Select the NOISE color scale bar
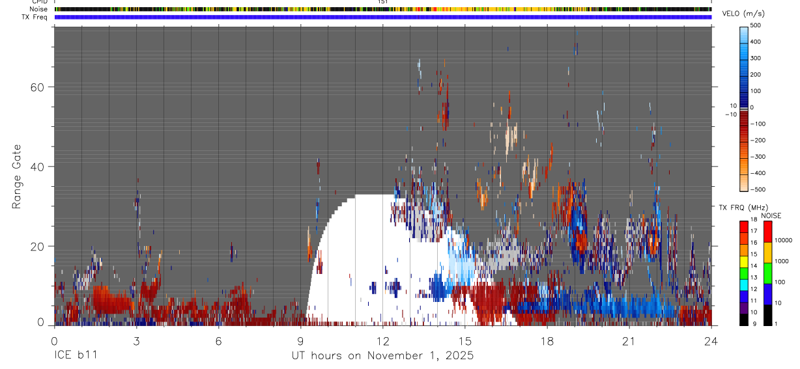Viewport: 800px width, 369px height. [768, 273]
